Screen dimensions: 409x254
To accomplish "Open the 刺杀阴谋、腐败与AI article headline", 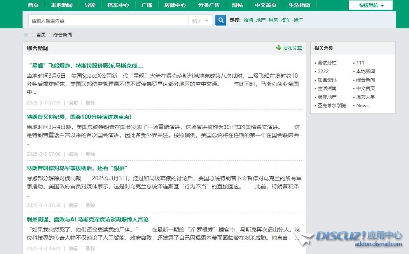I will [x=87, y=219].
